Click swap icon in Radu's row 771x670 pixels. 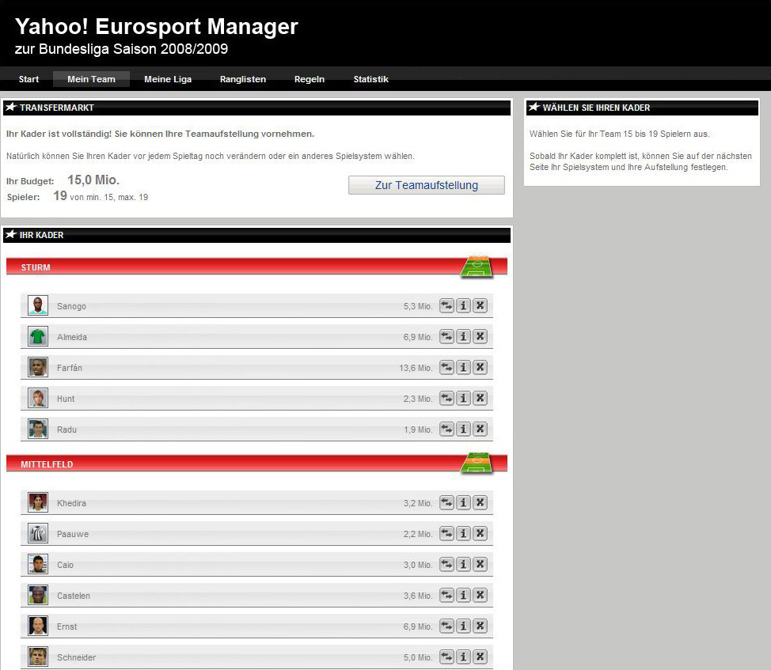(x=446, y=430)
